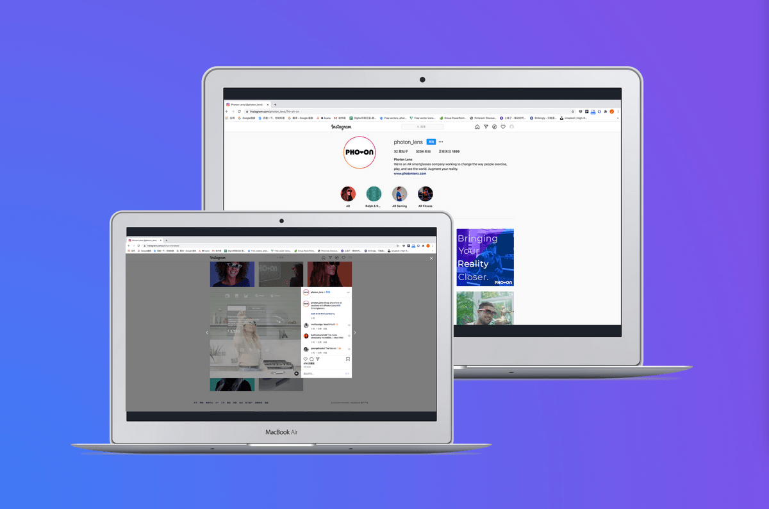
Task: Open the post's three-dot options menu
Action: (348, 292)
